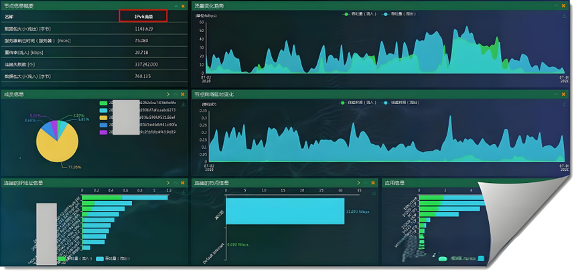Click the 31.093 Mbps value label
Screen dimensions: 576x273
click(x=358, y=212)
